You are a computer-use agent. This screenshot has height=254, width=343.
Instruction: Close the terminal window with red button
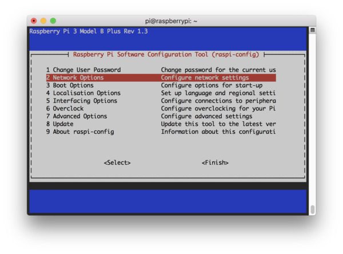pyautogui.click(x=34, y=21)
